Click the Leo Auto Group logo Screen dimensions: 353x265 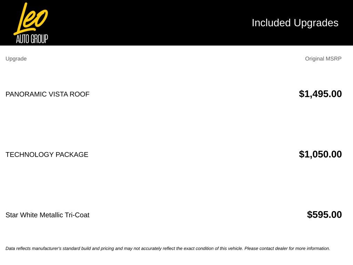click(31, 23)
